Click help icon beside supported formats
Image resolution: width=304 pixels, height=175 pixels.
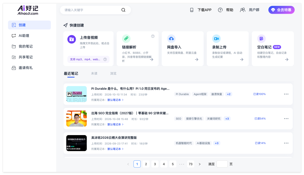pos(105,59)
